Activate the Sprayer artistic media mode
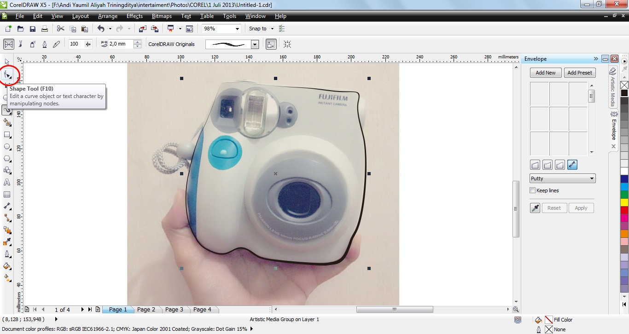Image resolution: width=629 pixels, height=334 pixels. pyautogui.click(x=33, y=44)
